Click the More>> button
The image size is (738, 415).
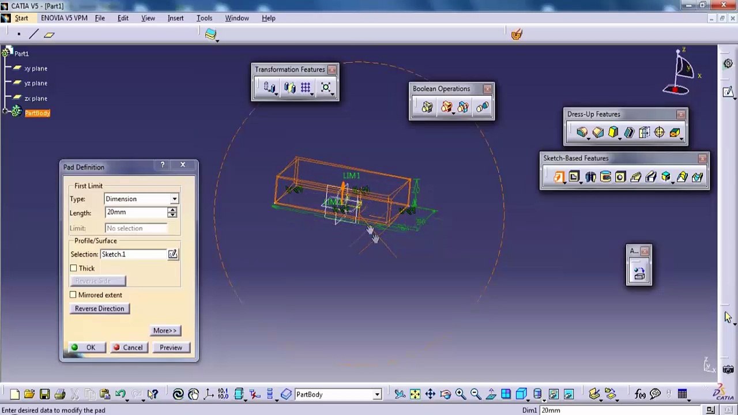(165, 331)
